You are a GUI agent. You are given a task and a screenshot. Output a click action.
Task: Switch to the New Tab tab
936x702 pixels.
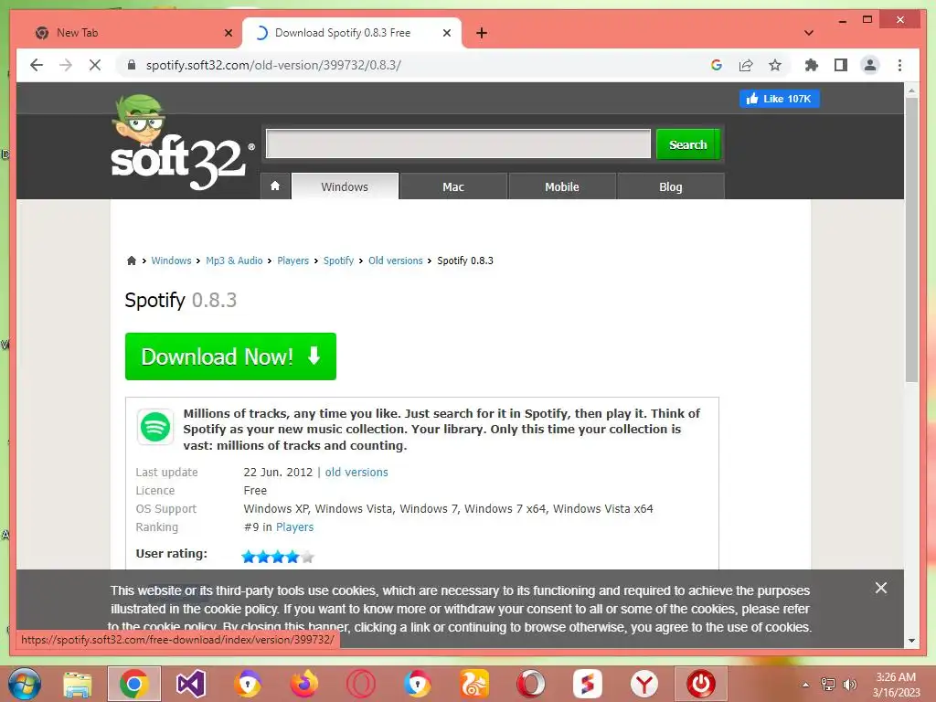click(125, 33)
